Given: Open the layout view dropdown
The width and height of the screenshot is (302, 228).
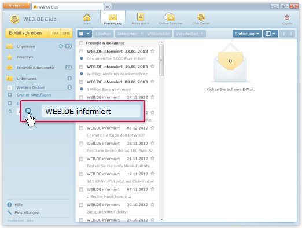Looking at the screenshot, I should point(271,34).
